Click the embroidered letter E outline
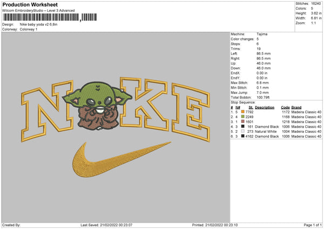324x229 pixels. pyautogui.click(x=191, y=112)
